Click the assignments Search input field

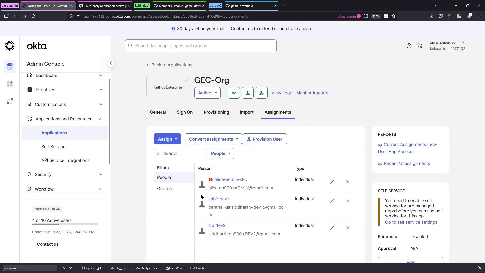pos(180,153)
